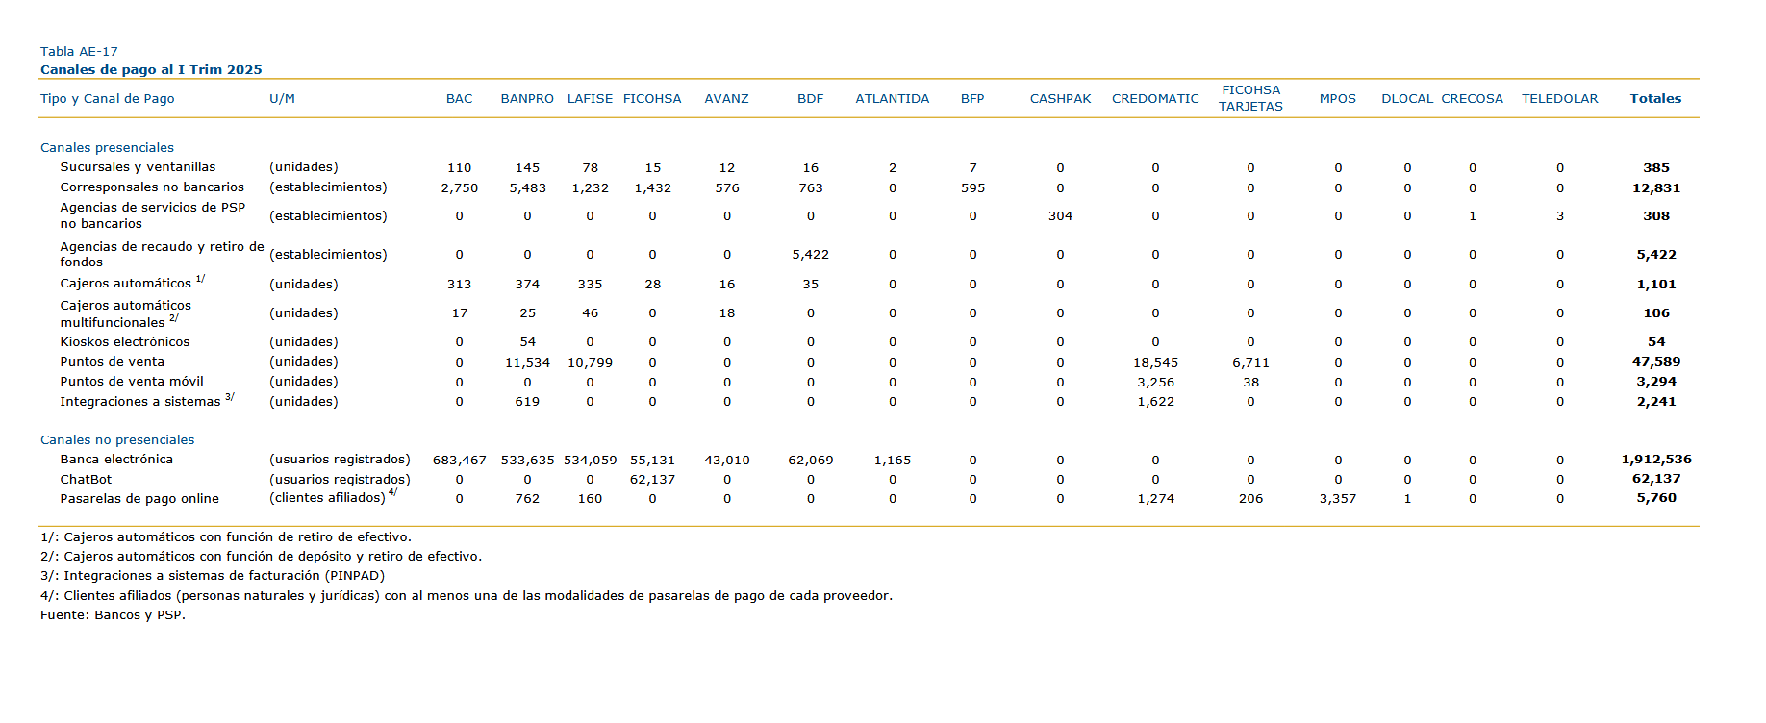Click the LAFISE puntos de venta value 10,799
The height and width of the screenshot is (723, 1766).
(590, 363)
